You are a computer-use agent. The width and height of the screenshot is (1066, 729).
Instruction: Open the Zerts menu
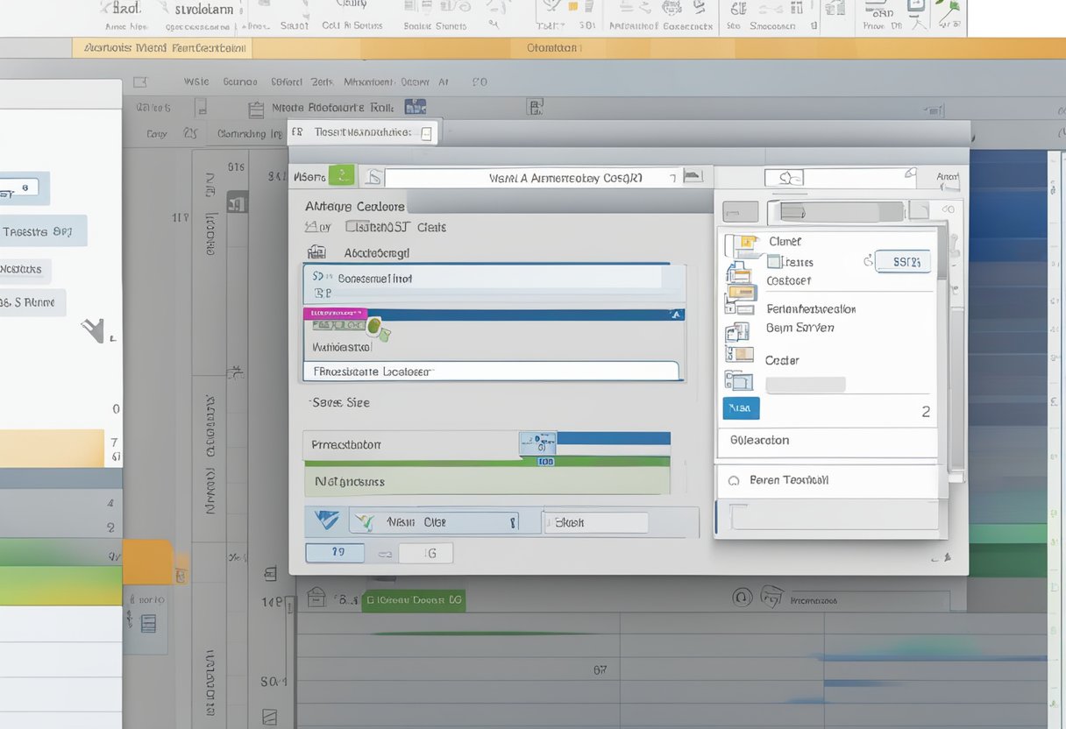[x=322, y=81]
